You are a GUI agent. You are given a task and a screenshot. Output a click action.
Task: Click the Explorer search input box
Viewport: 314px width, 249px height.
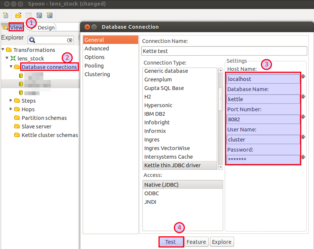click(51, 40)
